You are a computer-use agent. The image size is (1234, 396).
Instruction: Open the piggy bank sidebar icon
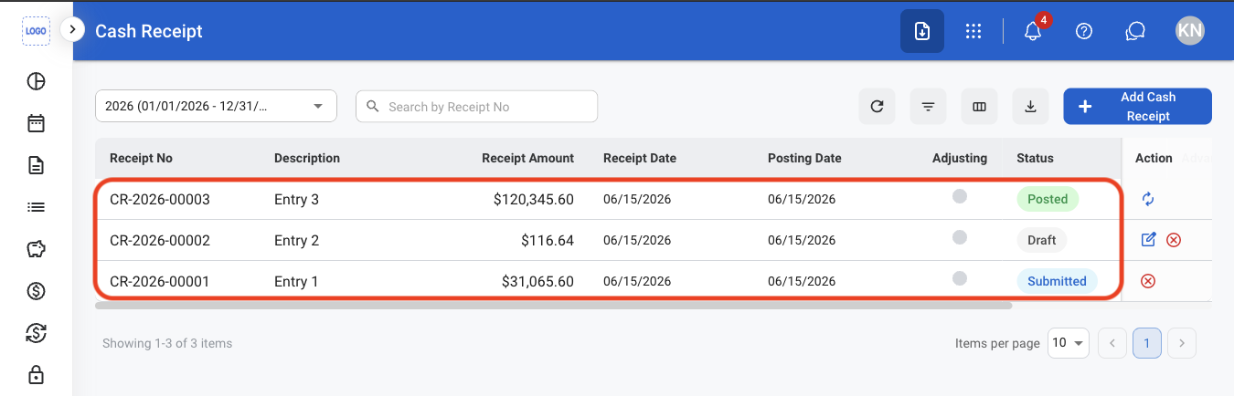tap(36, 249)
